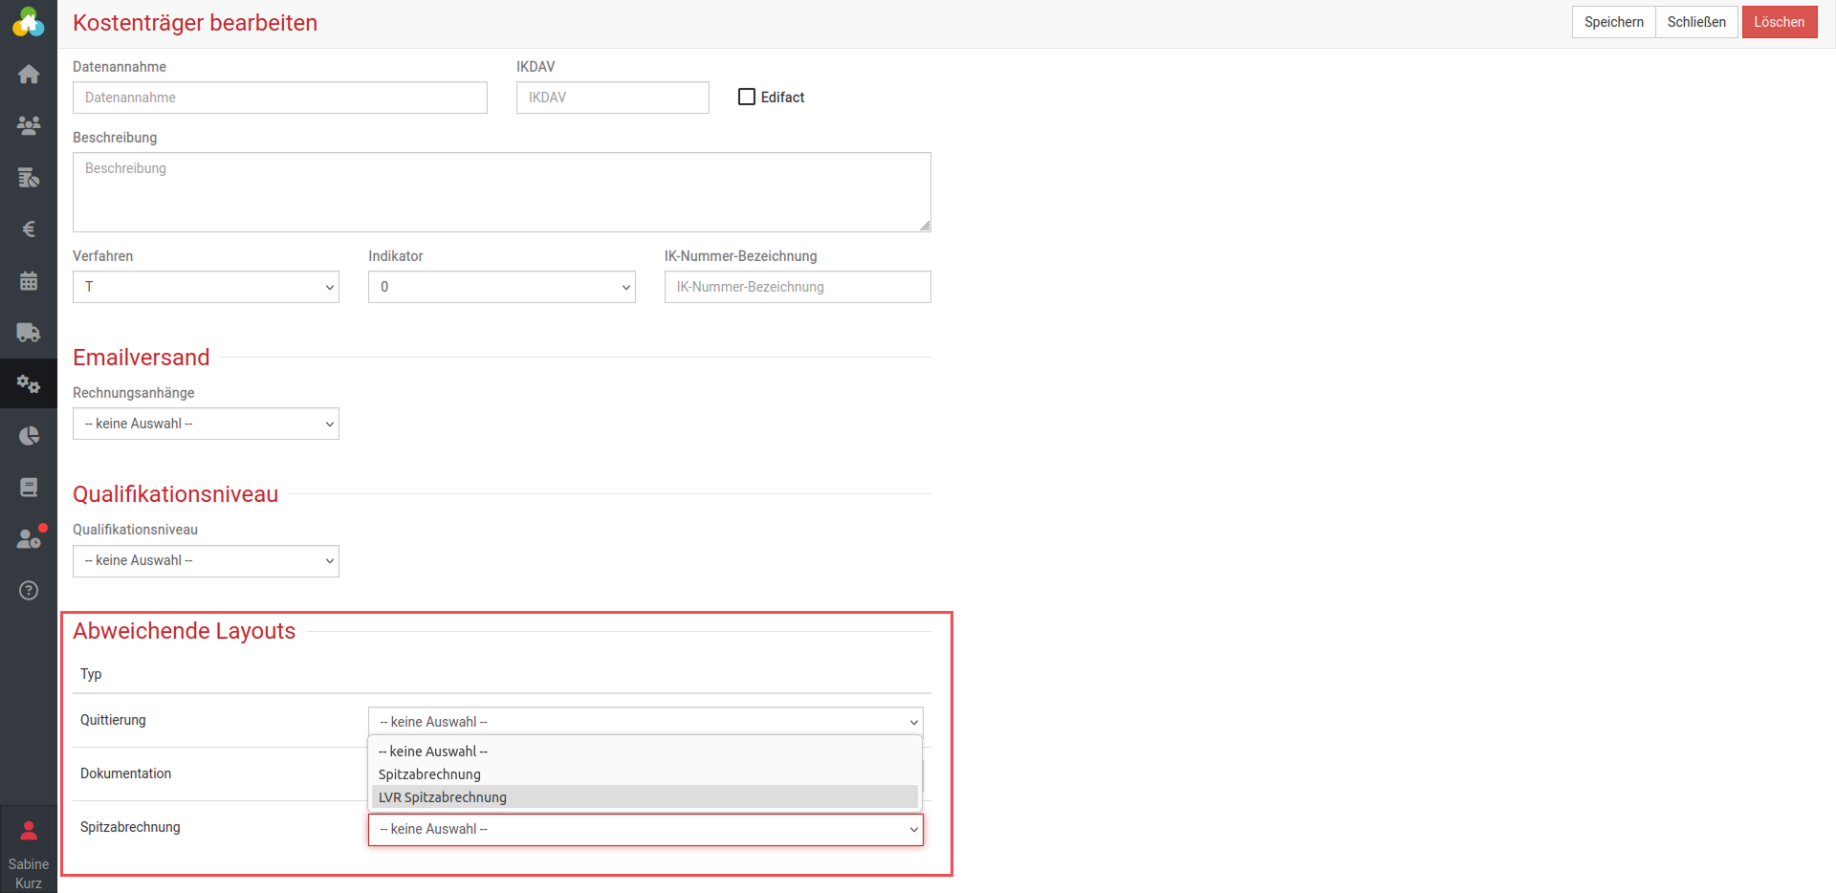This screenshot has height=893, width=1836.
Task: Open the user notifications sidebar icon
Action: (31, 537)
